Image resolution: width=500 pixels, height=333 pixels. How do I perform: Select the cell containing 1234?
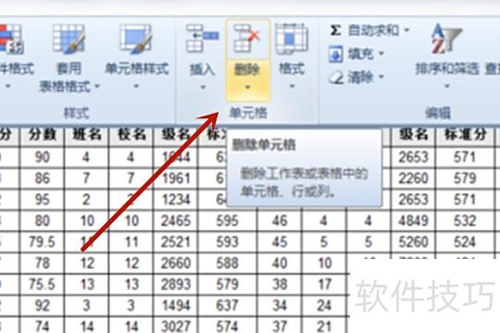pos(175,200)
